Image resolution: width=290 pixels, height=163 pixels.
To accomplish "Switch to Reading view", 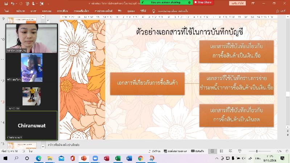I will tap(230, 151).
